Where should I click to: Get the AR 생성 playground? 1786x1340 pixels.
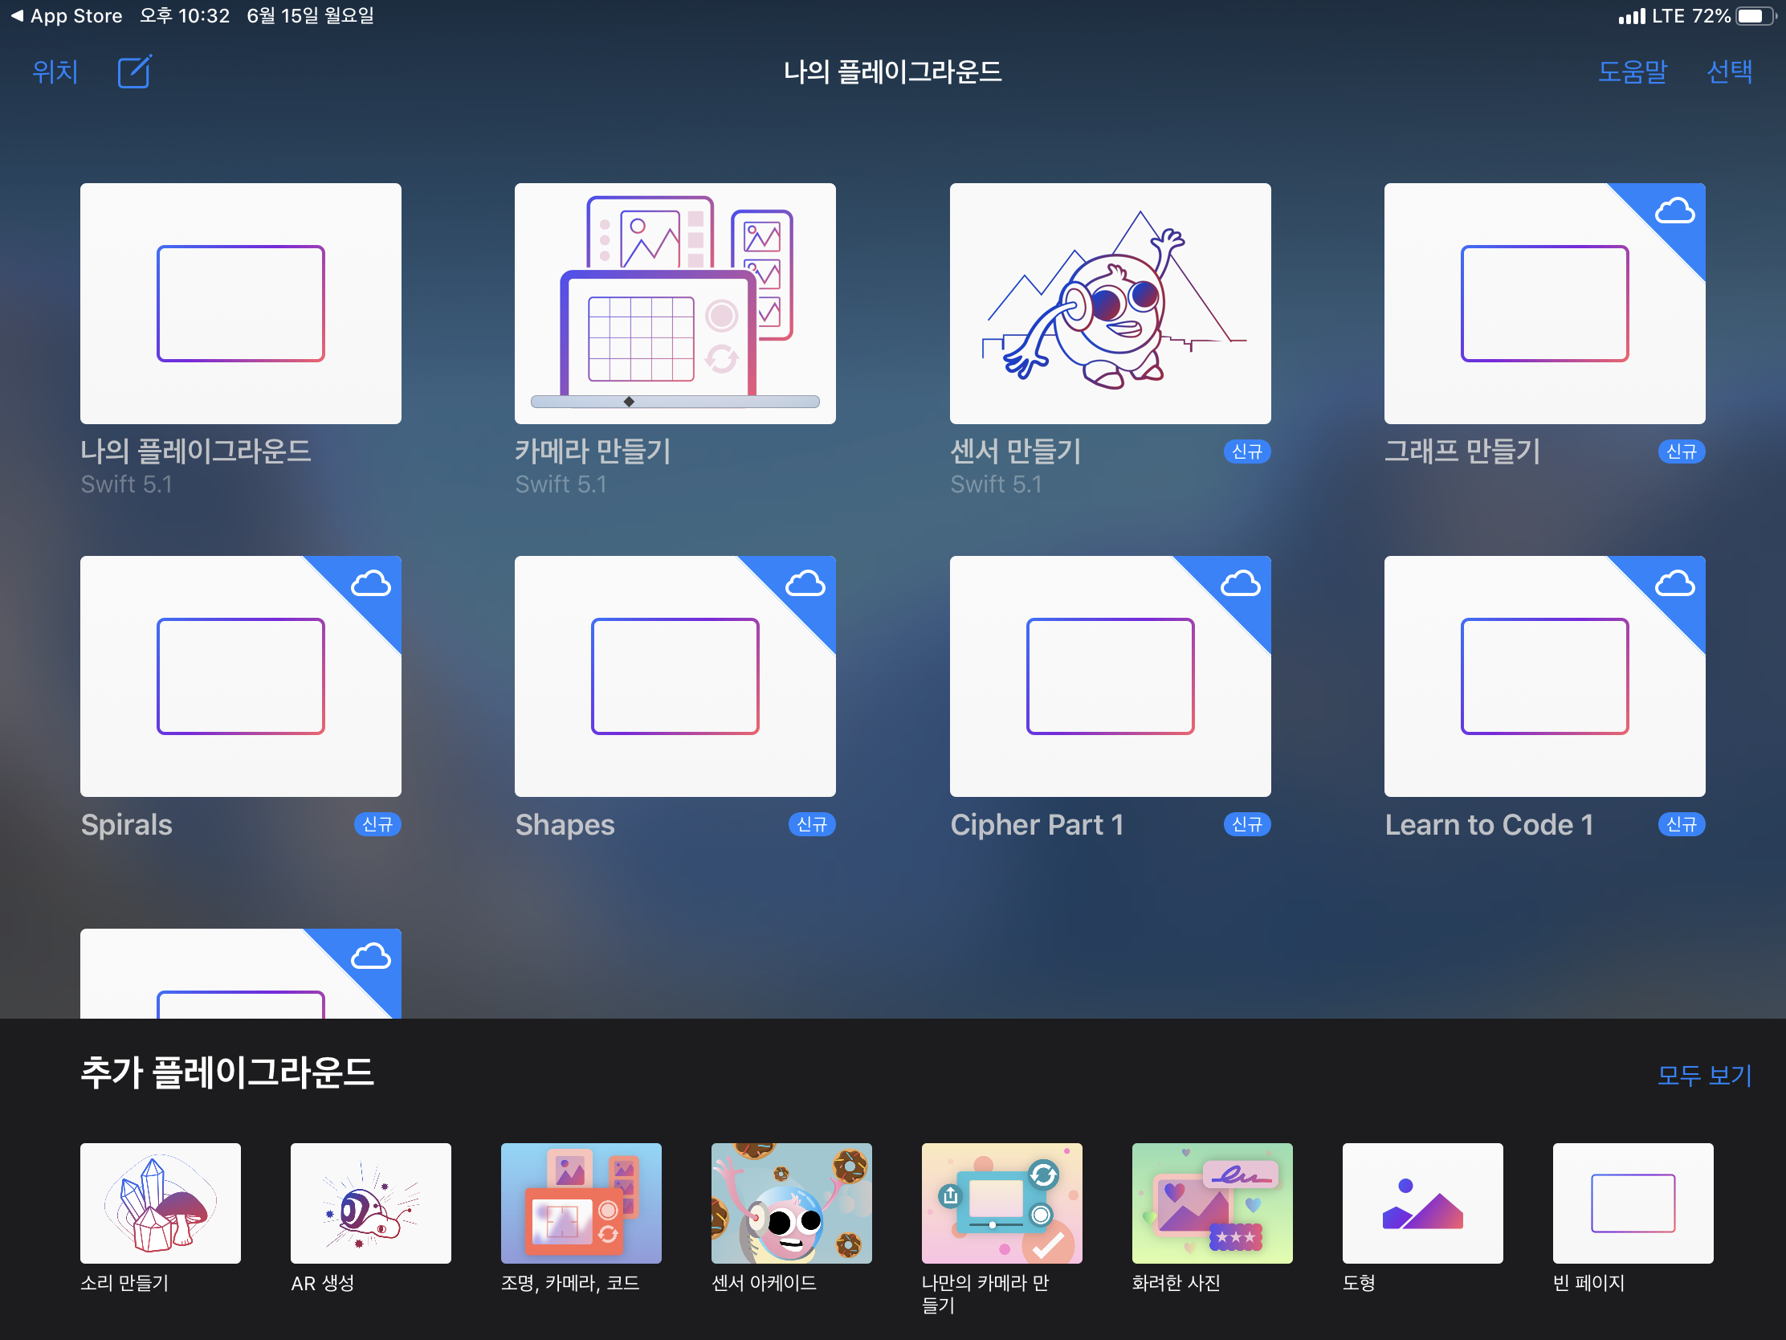[x=370, y=1203]
